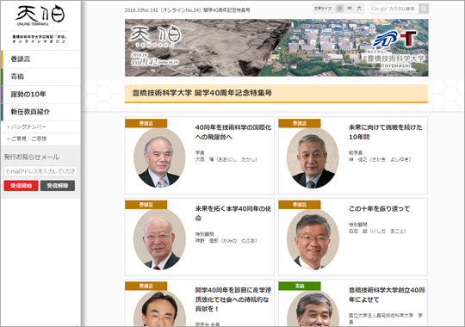The width and height of the screenshot is (465, 327).
Task: Select medium font size 中
Action: point(350,9)
